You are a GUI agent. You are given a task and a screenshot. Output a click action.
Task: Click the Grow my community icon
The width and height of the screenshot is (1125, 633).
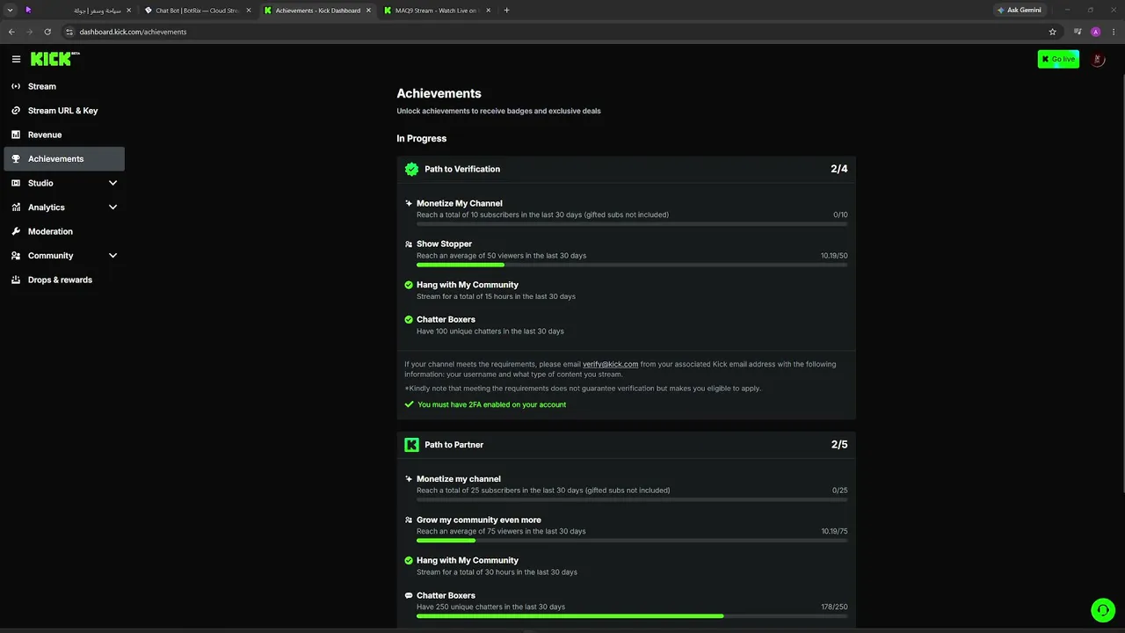pos(409,520)
